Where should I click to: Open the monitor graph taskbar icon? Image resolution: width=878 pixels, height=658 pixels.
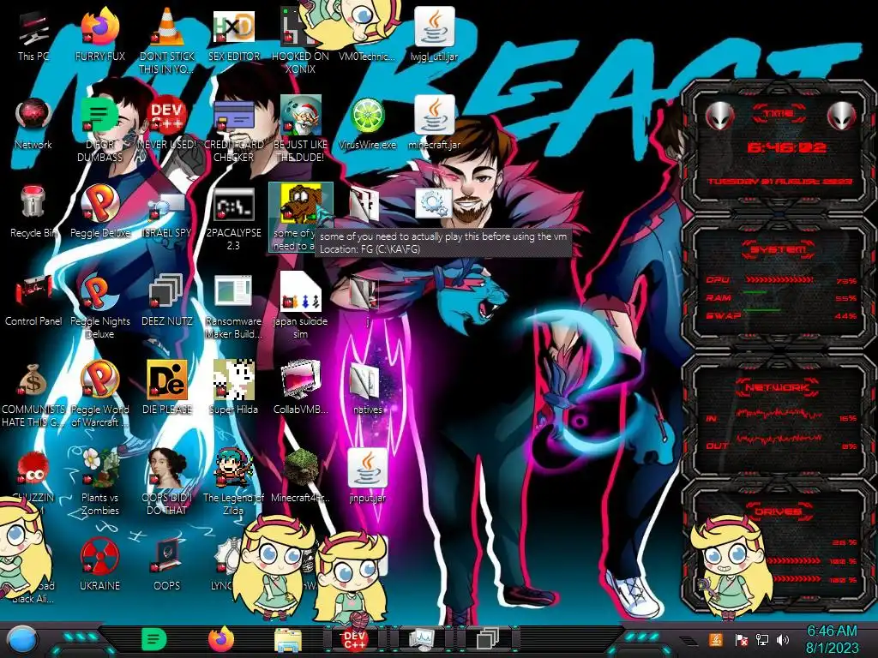point(422,639)
